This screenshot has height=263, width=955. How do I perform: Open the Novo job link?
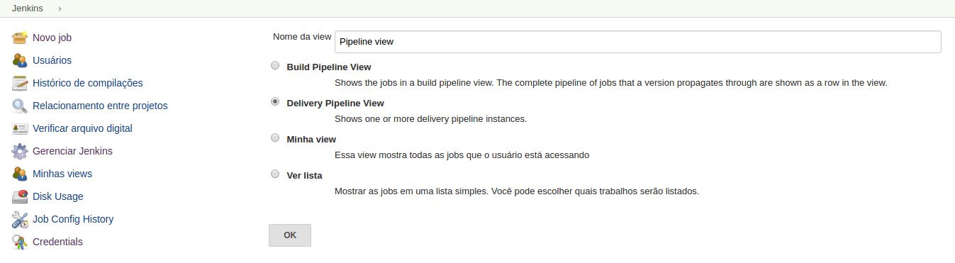click(x=52, y=38)
